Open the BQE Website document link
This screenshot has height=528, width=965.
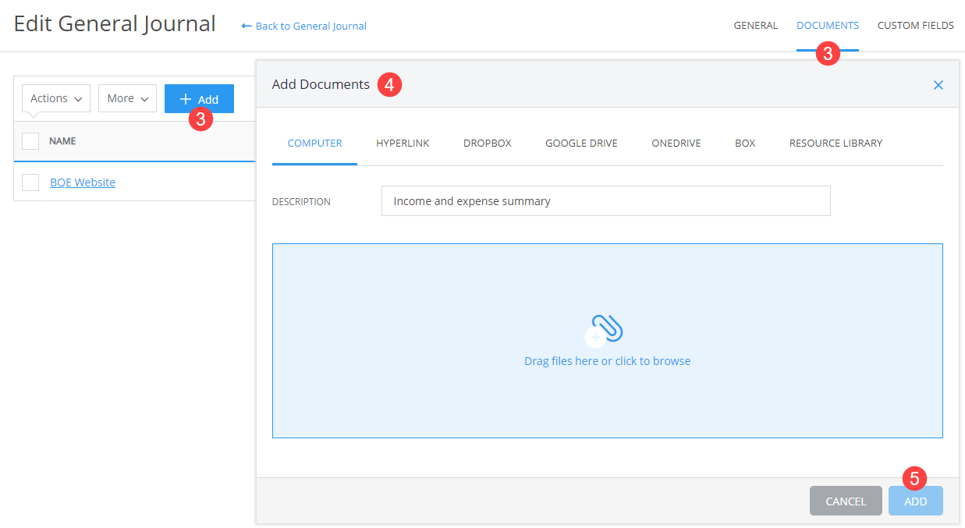click(x=82, y=182)
